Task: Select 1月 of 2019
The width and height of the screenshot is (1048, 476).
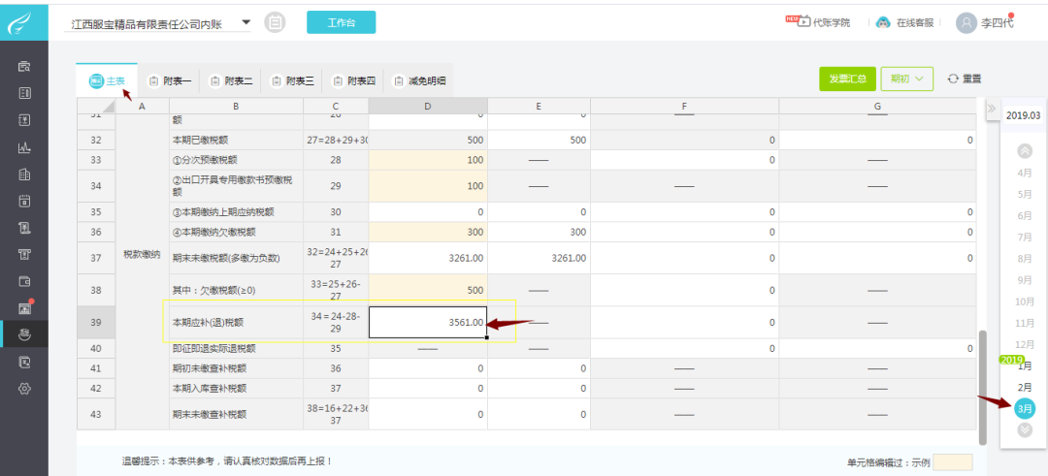Action: pyautogui.click(x=1024, y=365)
